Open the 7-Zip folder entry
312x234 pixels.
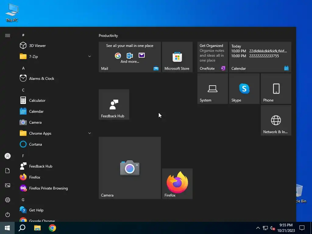point(55,56)
